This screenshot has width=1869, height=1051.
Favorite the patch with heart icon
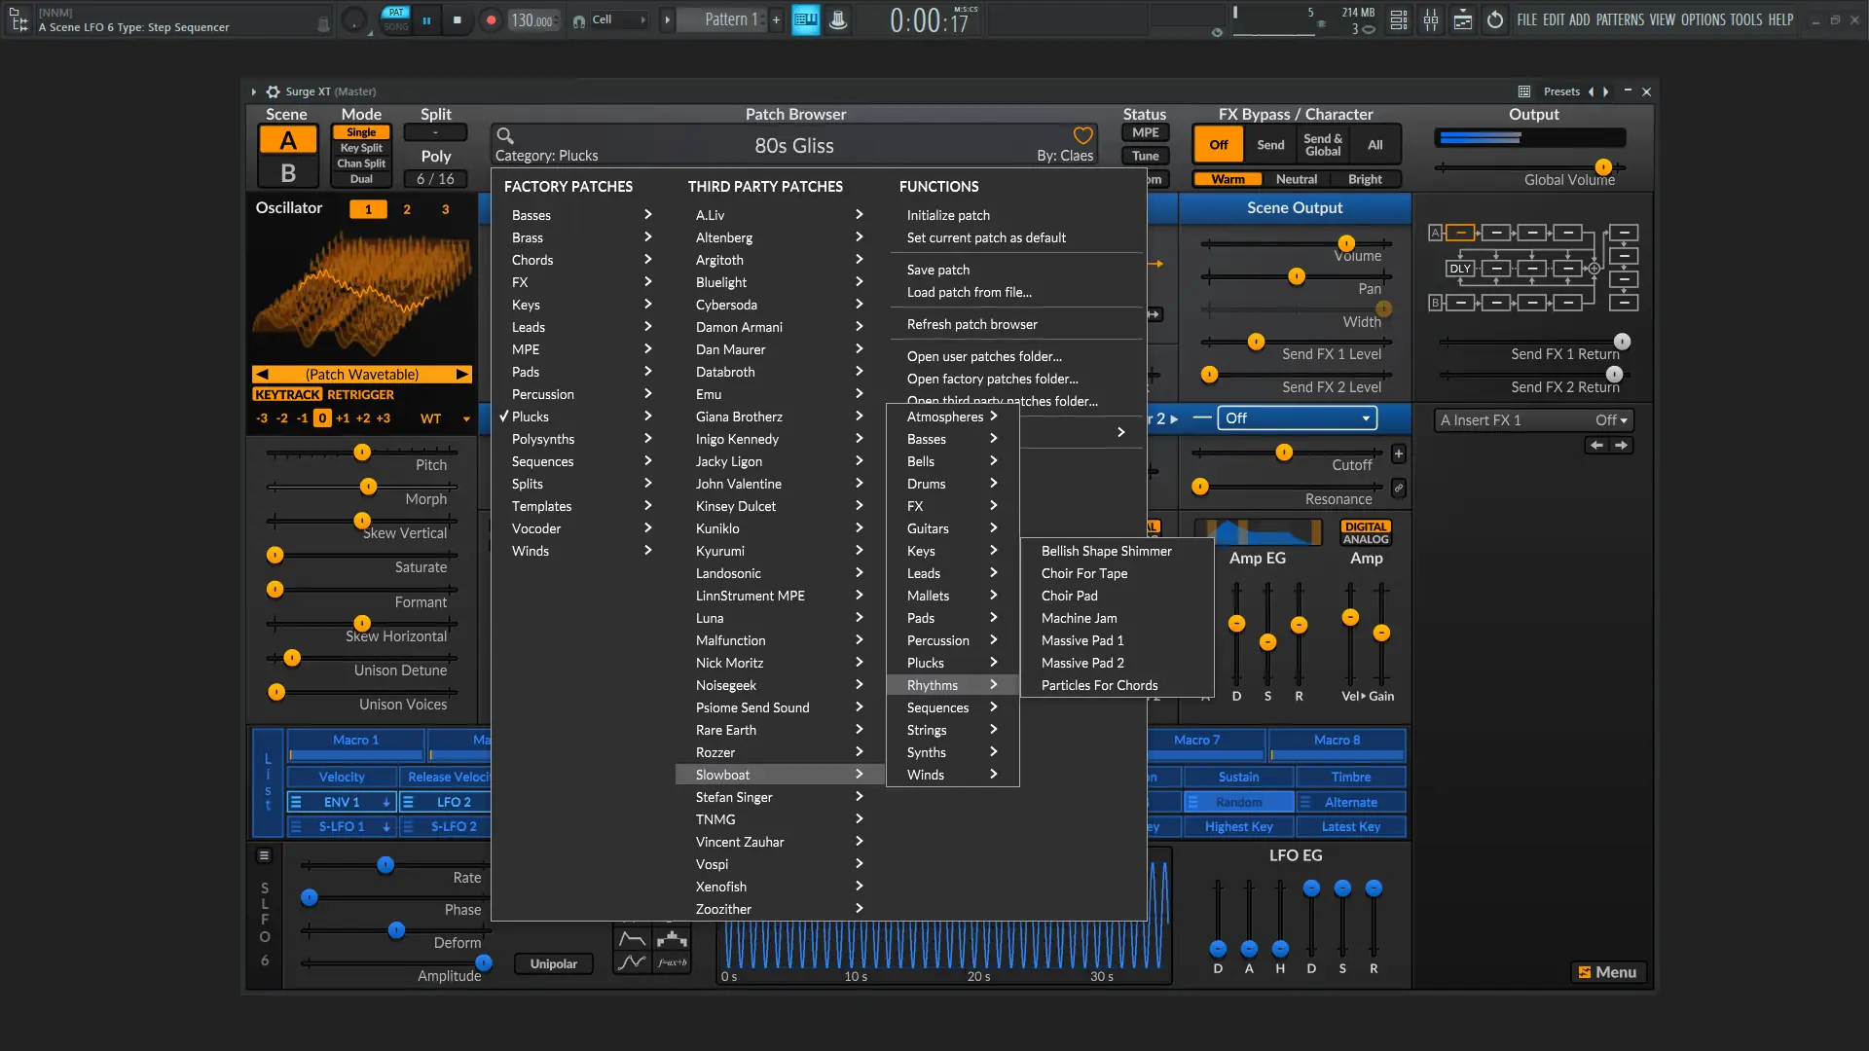(1082, 135)
